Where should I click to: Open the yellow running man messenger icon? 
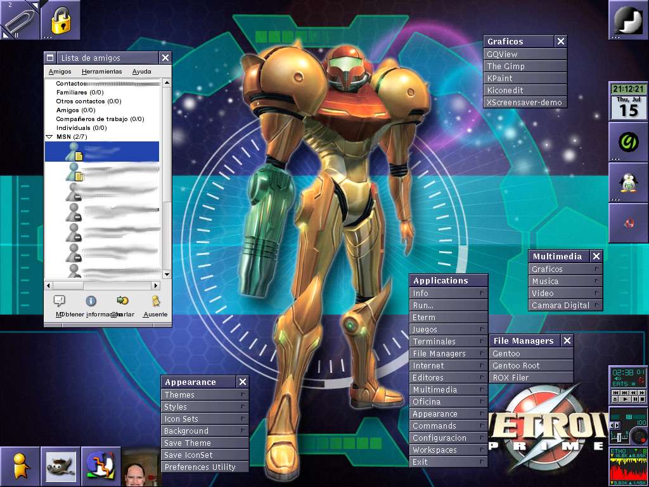(20, 467)
